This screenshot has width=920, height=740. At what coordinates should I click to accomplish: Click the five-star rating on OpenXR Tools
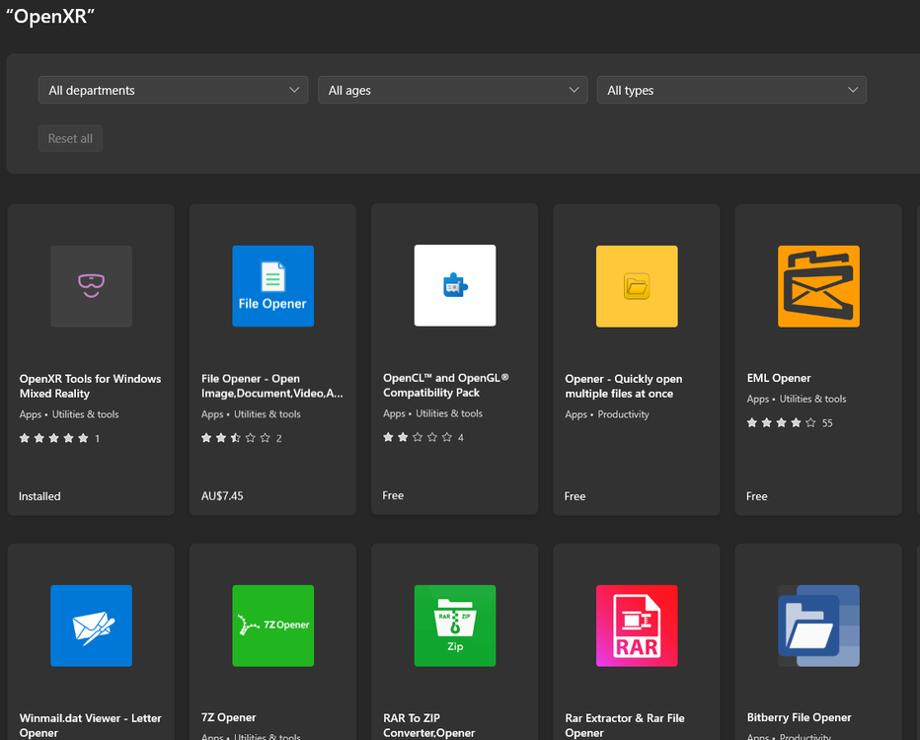click(x=54, y=438)
